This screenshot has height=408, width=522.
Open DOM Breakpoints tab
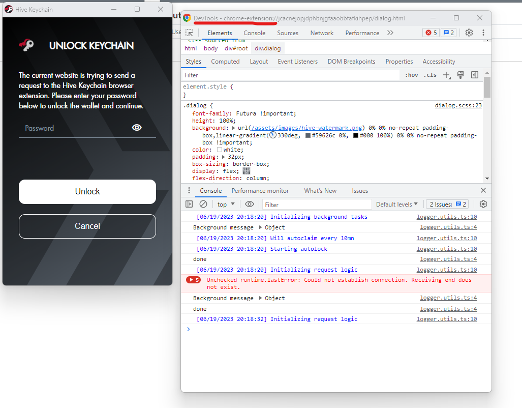tap(351, 62)
